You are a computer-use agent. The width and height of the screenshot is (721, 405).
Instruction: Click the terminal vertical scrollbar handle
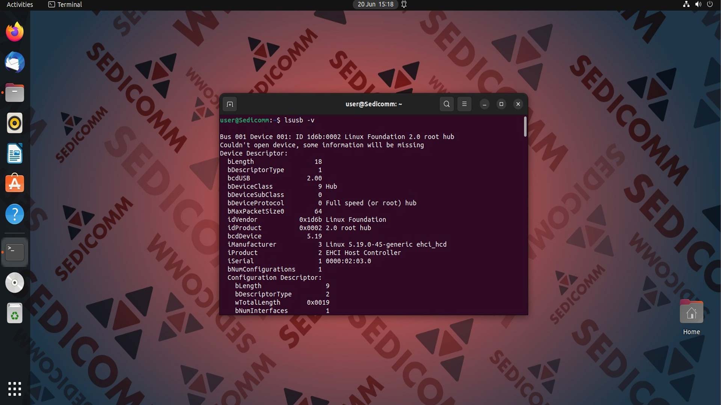tap(525, 126)
